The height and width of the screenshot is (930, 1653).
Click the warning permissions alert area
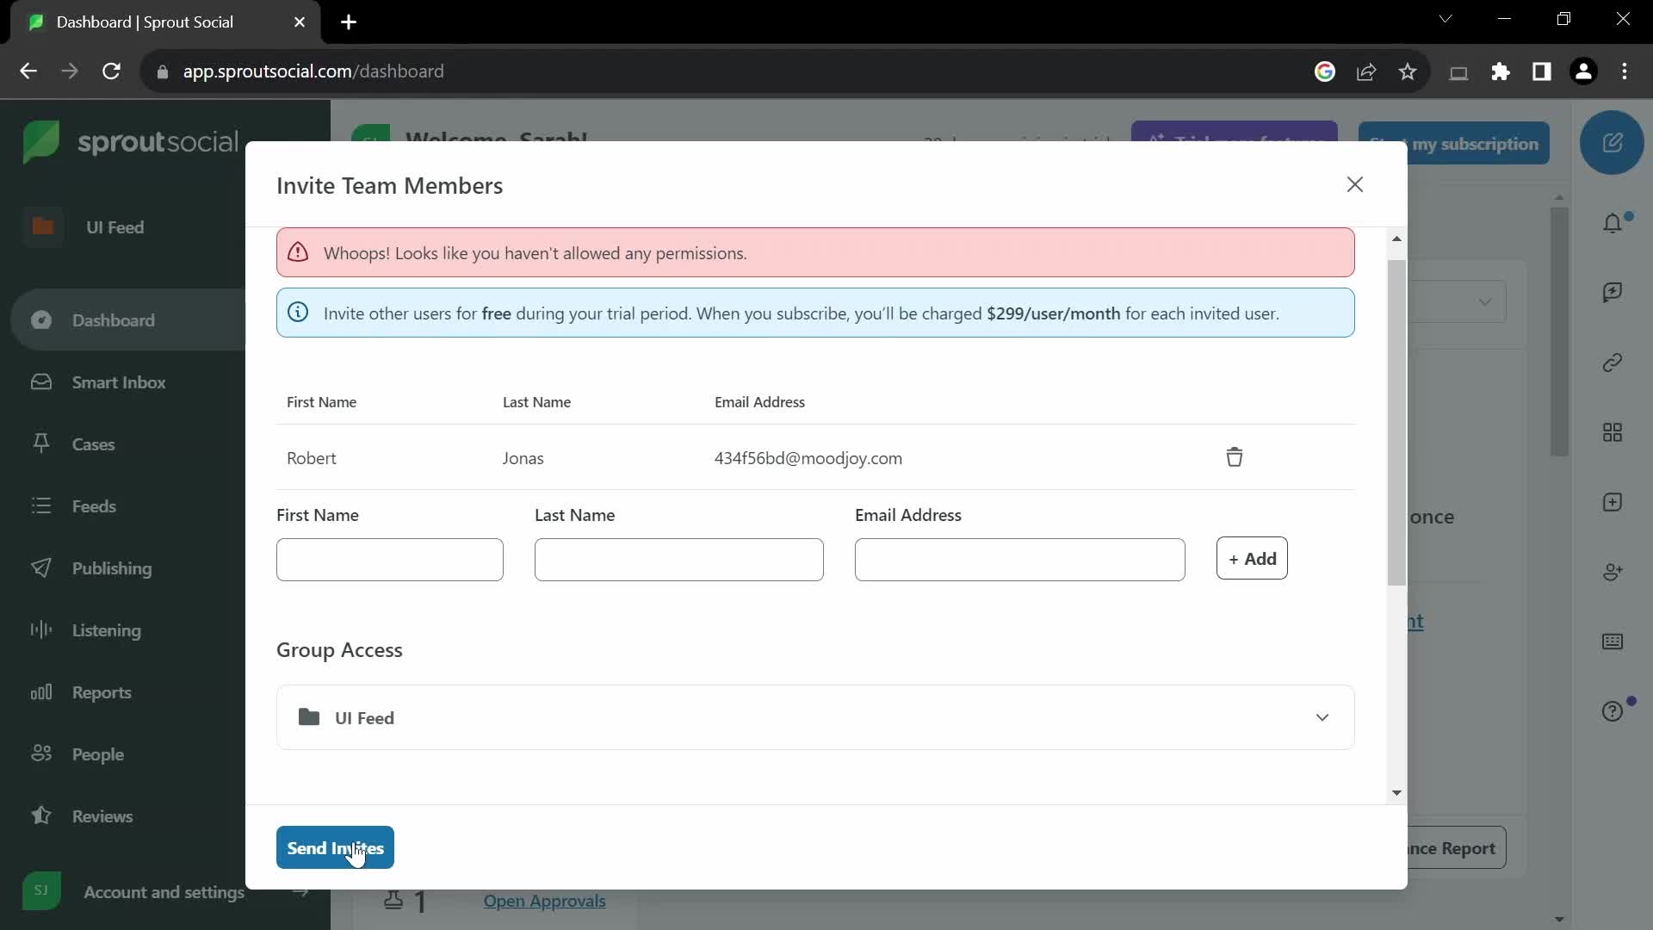tap(814, 252)
